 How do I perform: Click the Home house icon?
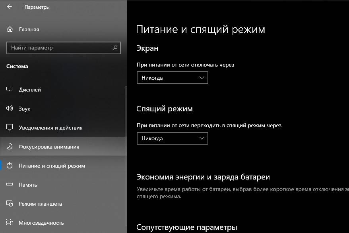[10, 29]
